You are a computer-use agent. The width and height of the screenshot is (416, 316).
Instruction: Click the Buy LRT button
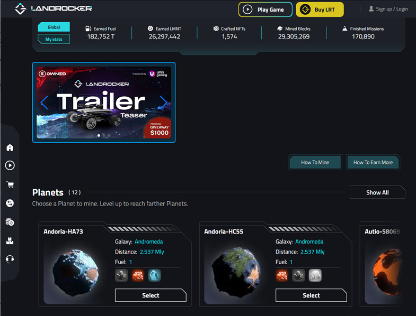tap(320, 10)
